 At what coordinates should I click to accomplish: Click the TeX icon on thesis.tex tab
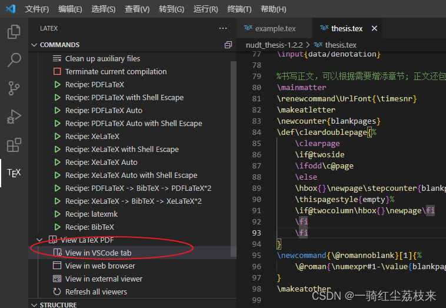click(324, 28)
